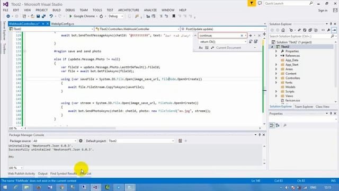
Task: Open the DEBUG menu
Action: [70, 10]
